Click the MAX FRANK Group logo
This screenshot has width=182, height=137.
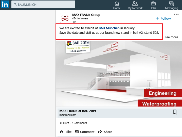pos(65,18)
